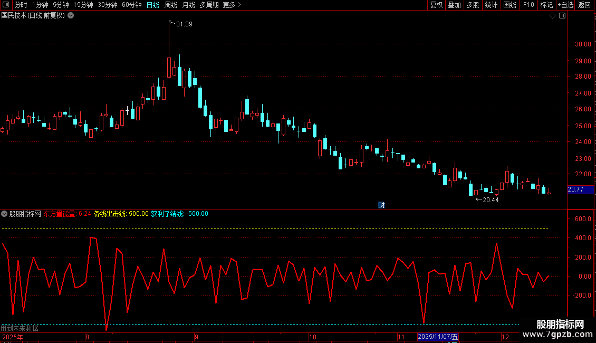
Task: Open 多周期 multi-period view
Action: (x=209, y=5)
